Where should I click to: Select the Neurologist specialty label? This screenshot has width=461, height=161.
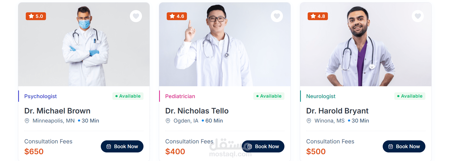tap(321, 96)
